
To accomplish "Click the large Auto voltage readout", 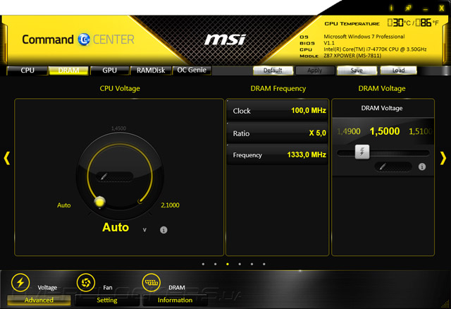I will point(116,227).
